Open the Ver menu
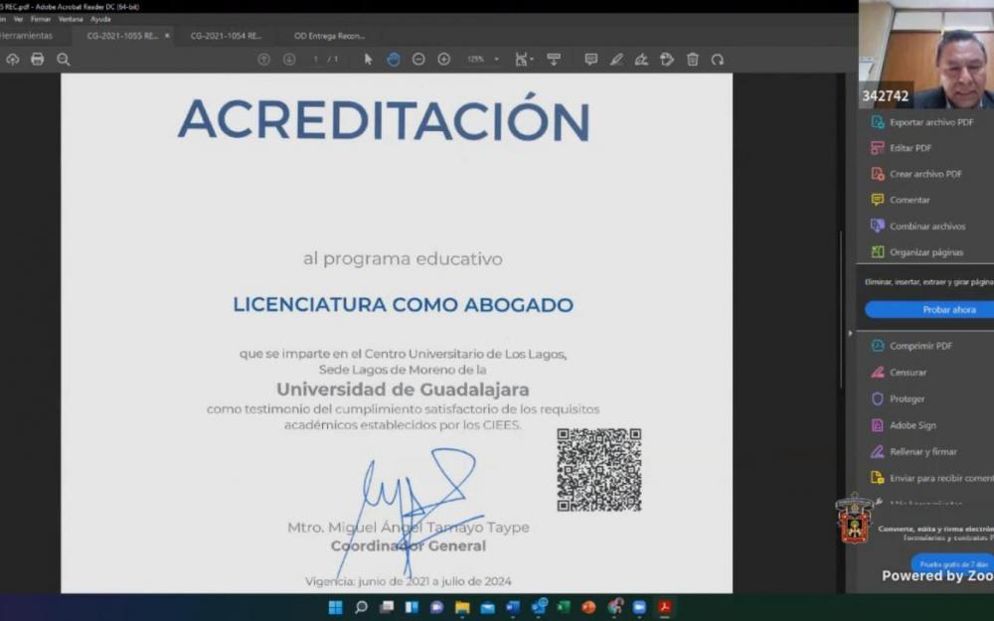This screenshot has width=994, height=621. click(18, 20)
